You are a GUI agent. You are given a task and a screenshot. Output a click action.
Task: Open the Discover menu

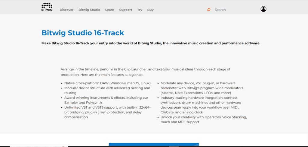coord(66,10)
